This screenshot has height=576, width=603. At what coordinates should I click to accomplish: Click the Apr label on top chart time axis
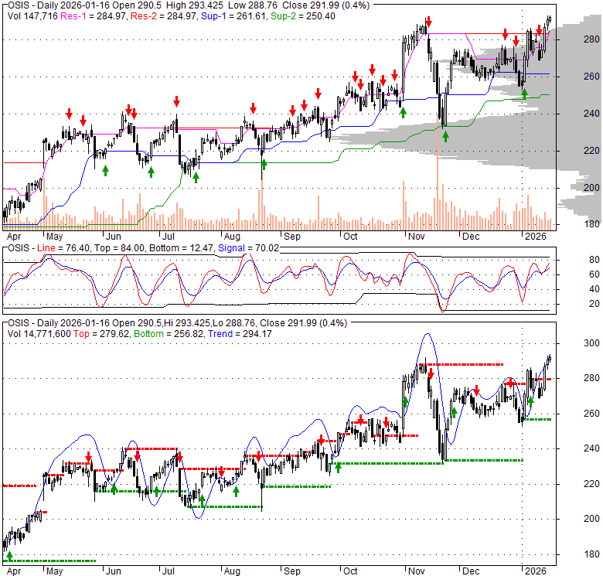click(x=14, y=237)
